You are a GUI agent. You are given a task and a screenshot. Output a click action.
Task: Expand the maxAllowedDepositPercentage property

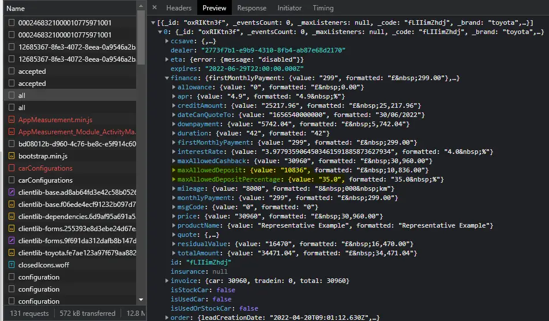(174, 179)
